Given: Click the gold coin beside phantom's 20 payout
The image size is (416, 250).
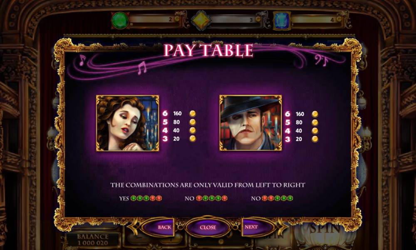Looking at the screenshot, I should point(315,139).
